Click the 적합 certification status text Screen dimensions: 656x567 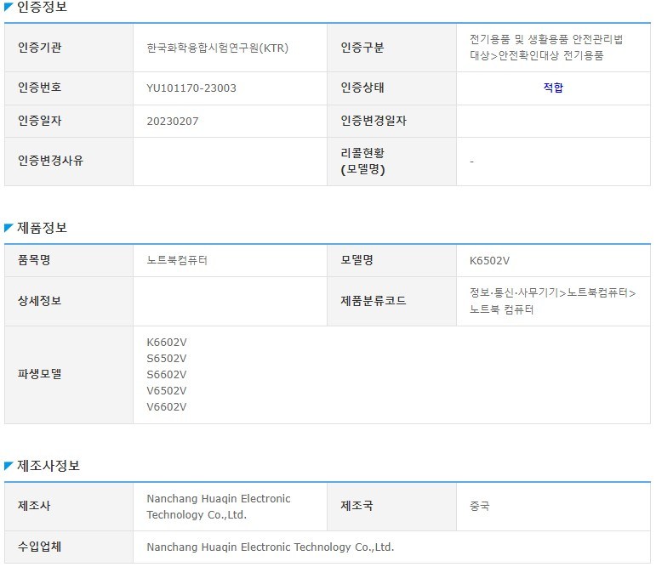pos(553,88)
